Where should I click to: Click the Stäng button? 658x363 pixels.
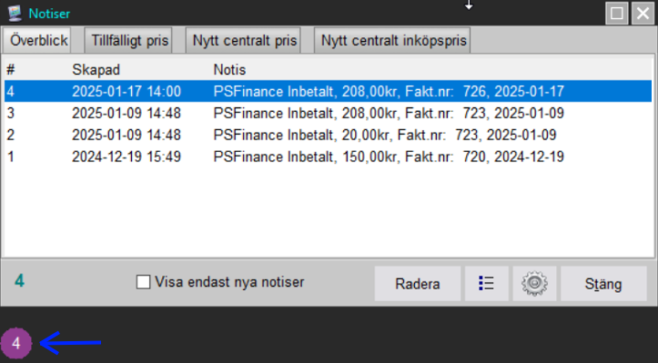pyautogui.click(x=603, y=283)
